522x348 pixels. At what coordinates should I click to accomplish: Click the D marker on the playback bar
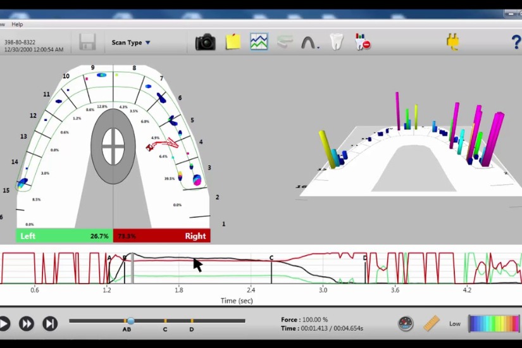tap(192, 321)
